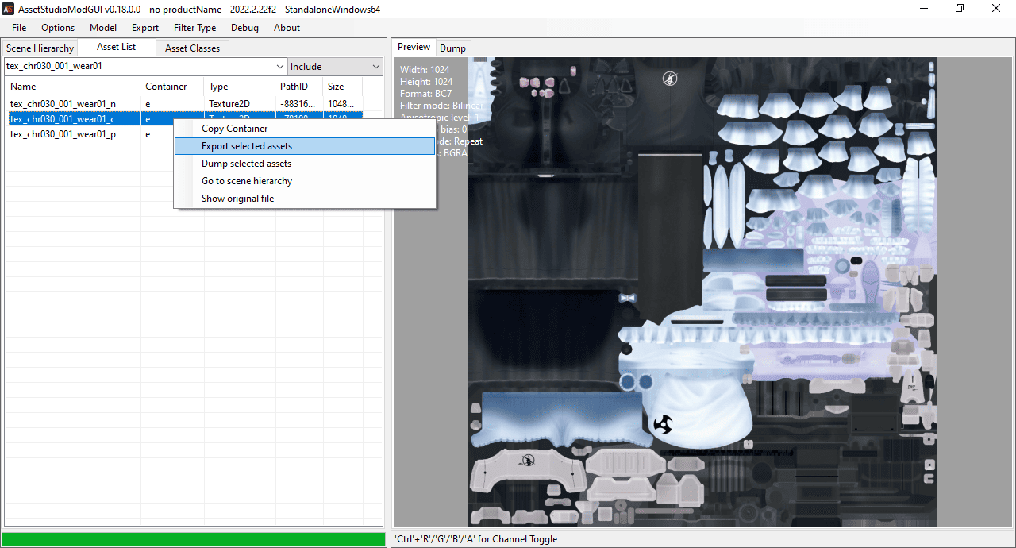Expand the search history dropdown arrow
Image resolution: width=1016 pixels, height=548 pixels.
click(x=279, y=67)
